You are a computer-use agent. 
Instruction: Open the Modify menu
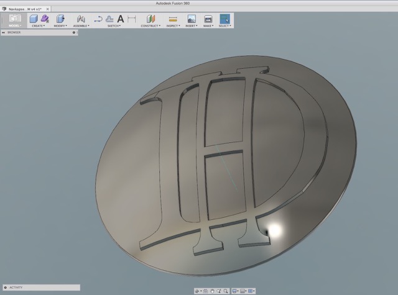tap(60, 25)
